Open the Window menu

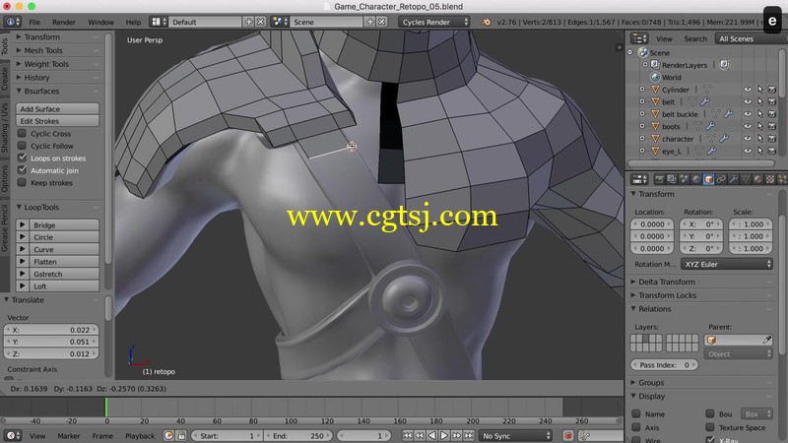(x=100, y=22)
